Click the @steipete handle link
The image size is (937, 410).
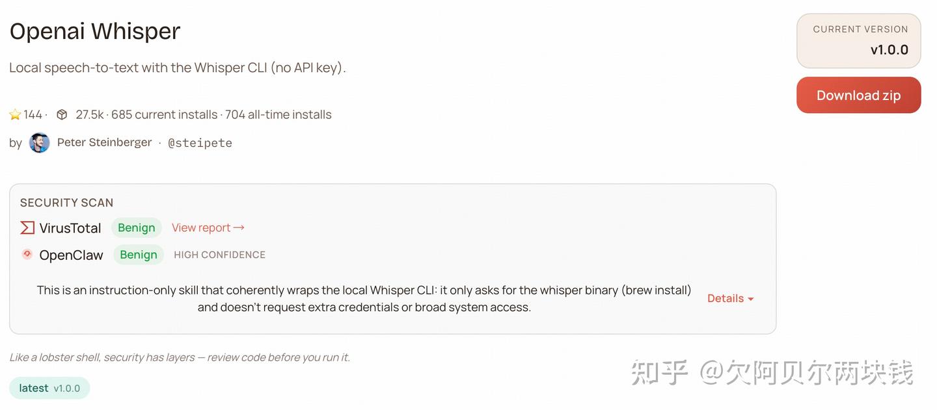coord(200,143)
